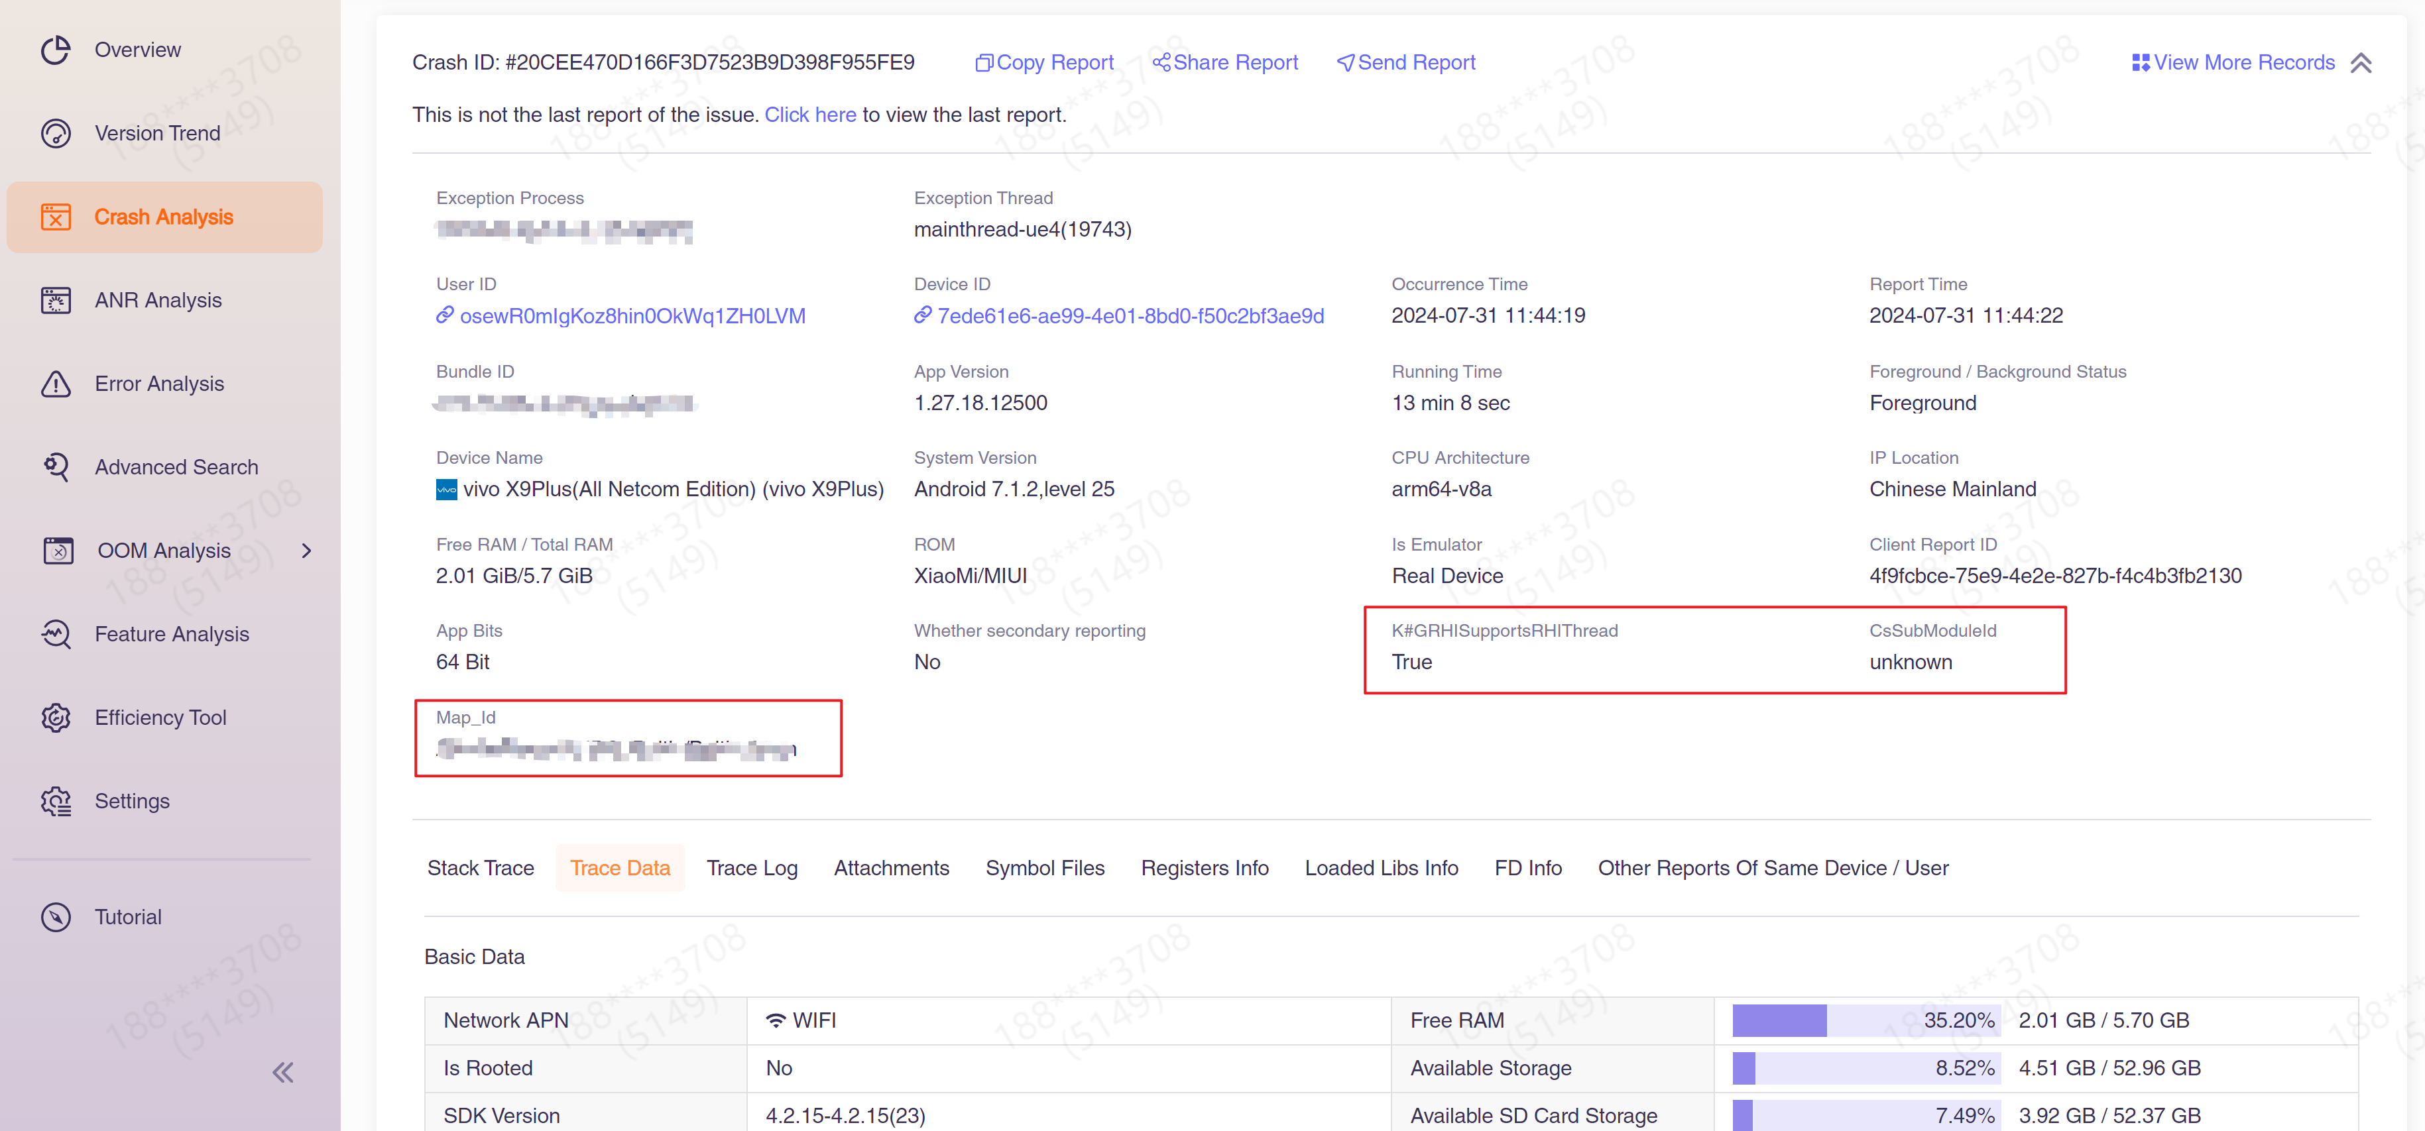This screenshot has width=2425, height=1131.
Task: Click the vivo brand logo icon
Action: [446, 489]
